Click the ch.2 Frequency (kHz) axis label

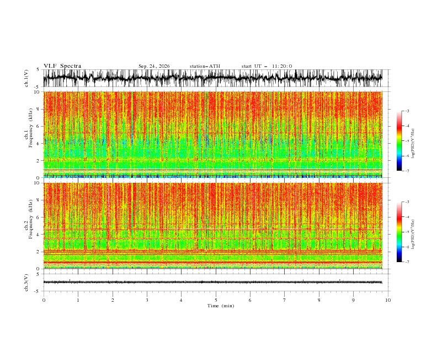(x=29, y=226)
